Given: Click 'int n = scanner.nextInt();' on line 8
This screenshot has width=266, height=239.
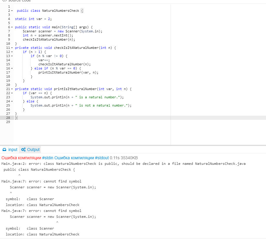Looking at the screenshot, I should tap(48, 35).
